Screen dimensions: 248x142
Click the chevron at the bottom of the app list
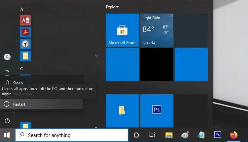tap(96, 127)
